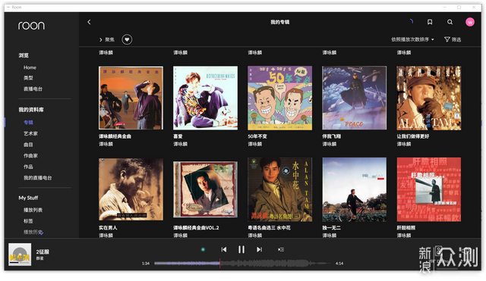Image resolution: width=486 pixels, height=281 pixels.
Task: Skip to previous track
Action: pyautogui.click(x=224, y=249)
